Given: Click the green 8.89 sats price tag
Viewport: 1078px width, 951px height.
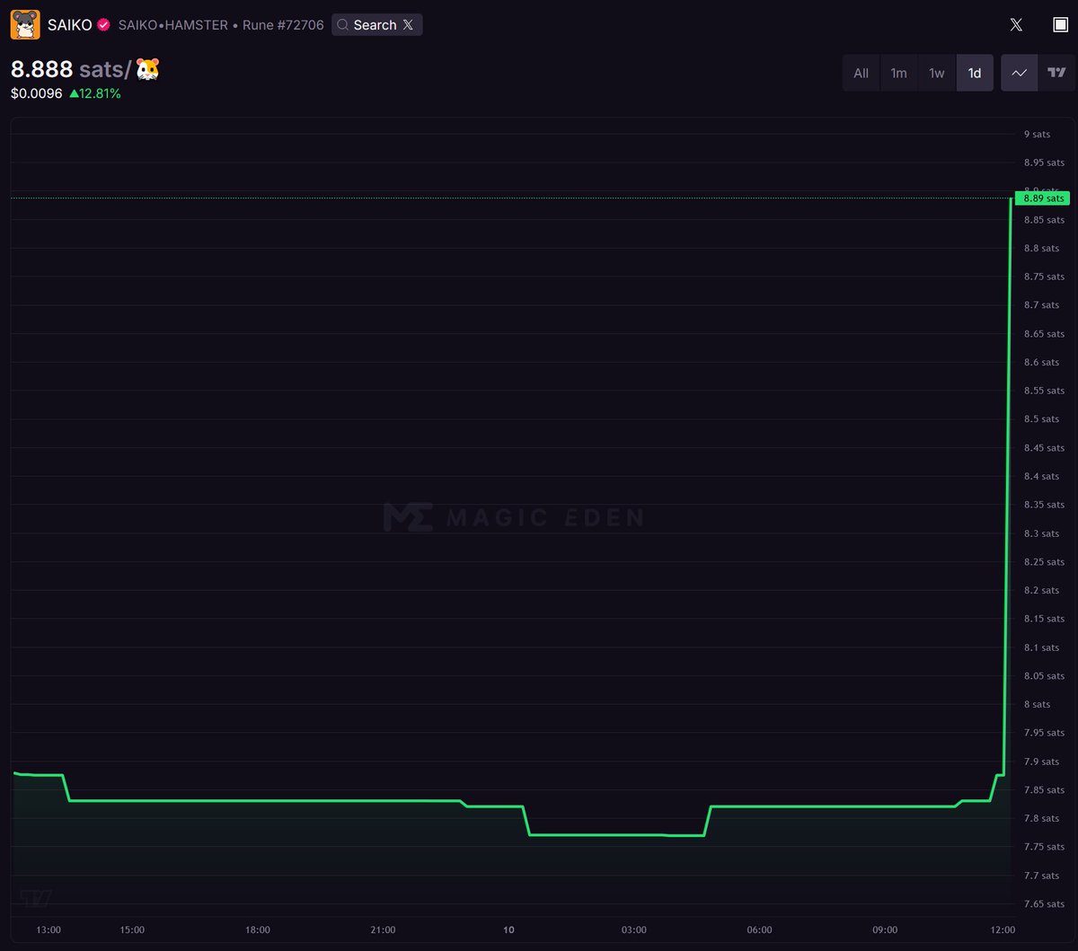Looking at the screenshot, I should 1042,198.
